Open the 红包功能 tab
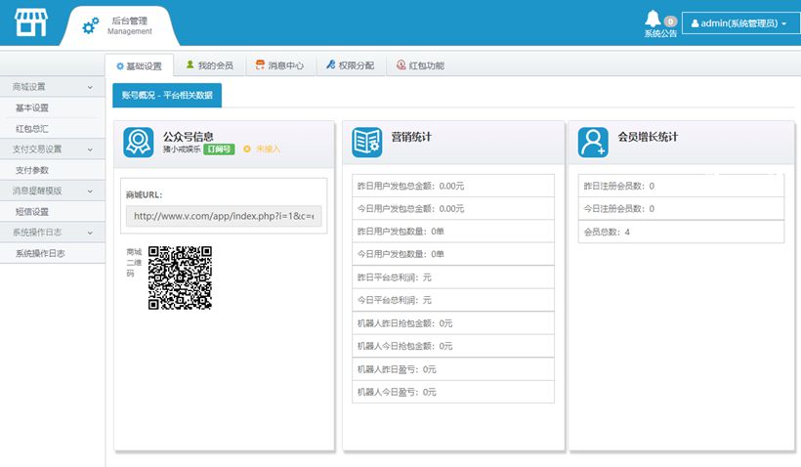The width and height of the screenshot is (801, 467). pos(420,65)
